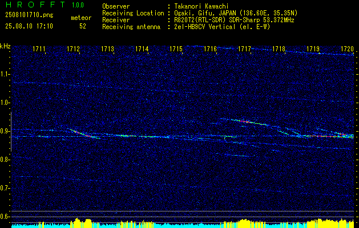359x228 pixels.
Task: Click antenna 2el-HB9CV Vertical text
Action: click(x=222, y=27)
